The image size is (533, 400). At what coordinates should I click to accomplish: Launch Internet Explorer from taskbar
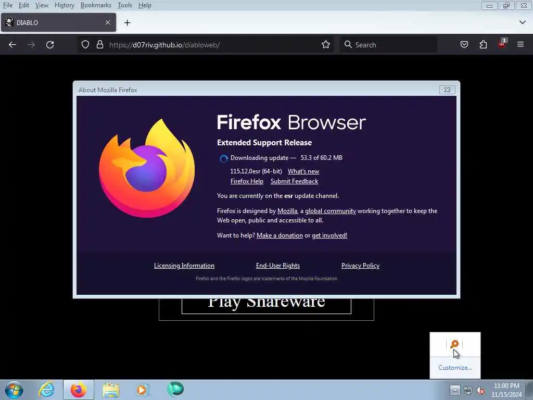[x=46, y=390]
